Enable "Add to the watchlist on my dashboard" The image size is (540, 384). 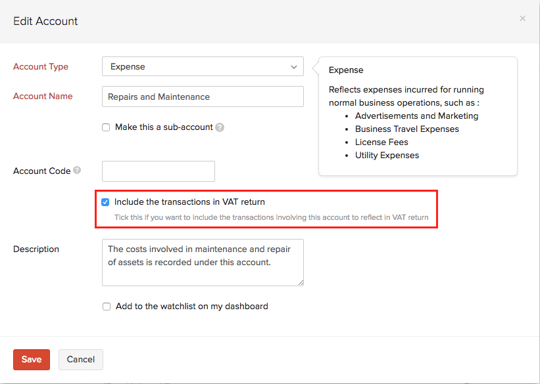click(x=106, y=306)
